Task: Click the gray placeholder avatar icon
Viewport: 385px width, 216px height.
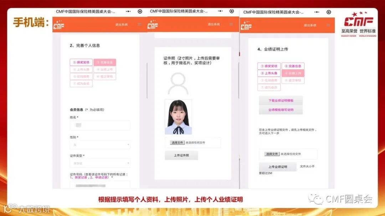Action: 178,83
